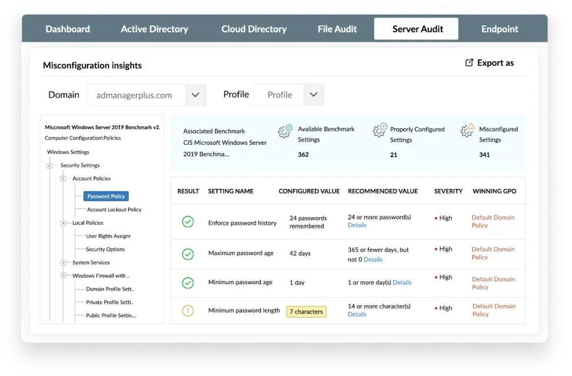Open Details link for Minimum password length
This screenshot has width=572, height=376.
[357, 314]
